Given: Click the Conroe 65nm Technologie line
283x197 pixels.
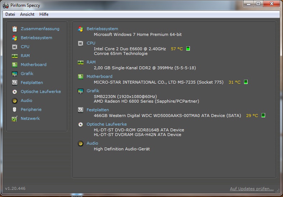Looking at the screenshot, I should tap(121, 53).
